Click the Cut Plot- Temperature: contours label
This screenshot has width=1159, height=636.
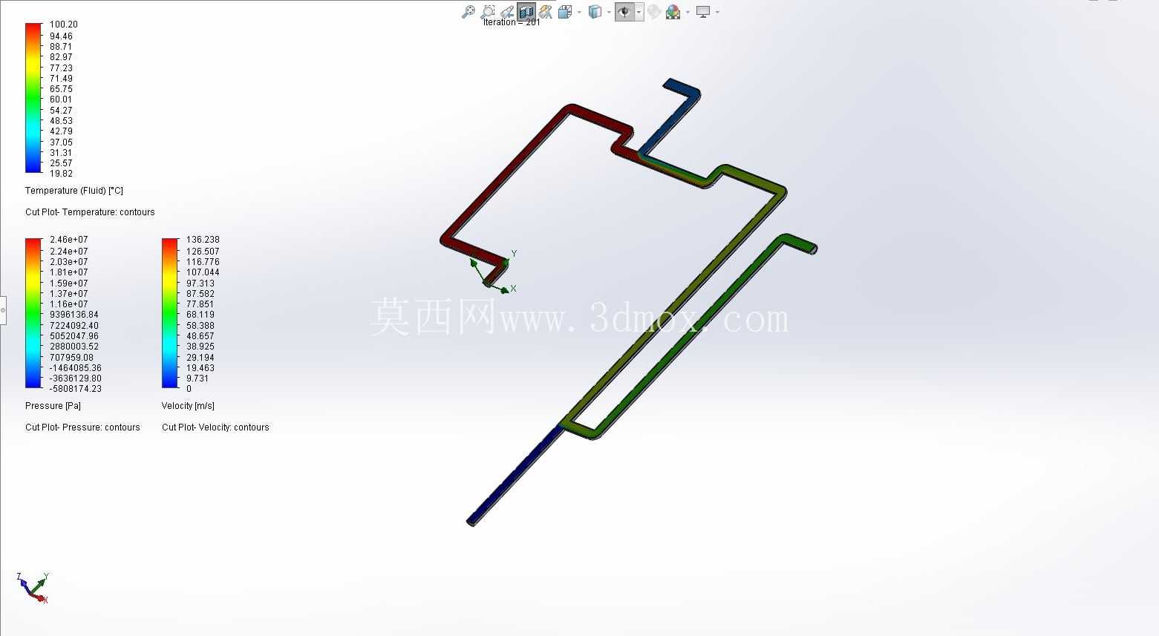click(90, 212)
